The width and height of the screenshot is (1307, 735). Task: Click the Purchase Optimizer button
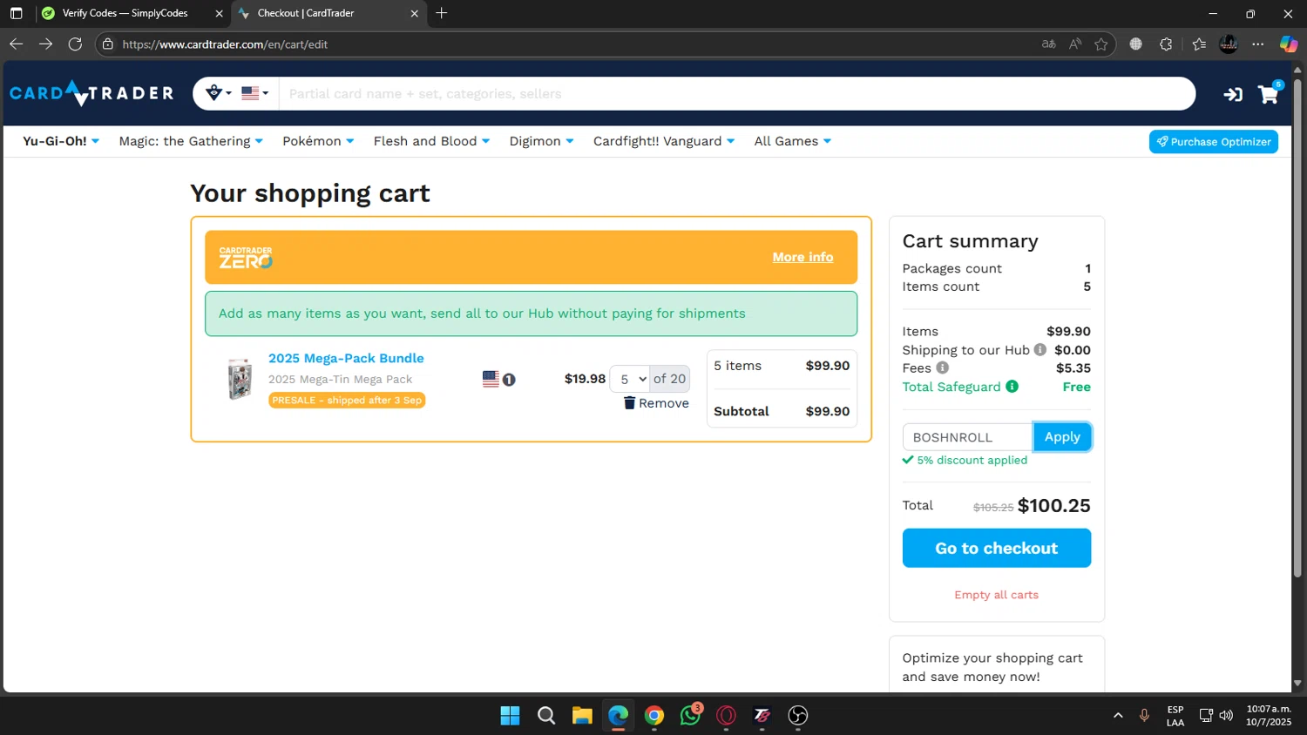click(x=1213, y=142)
